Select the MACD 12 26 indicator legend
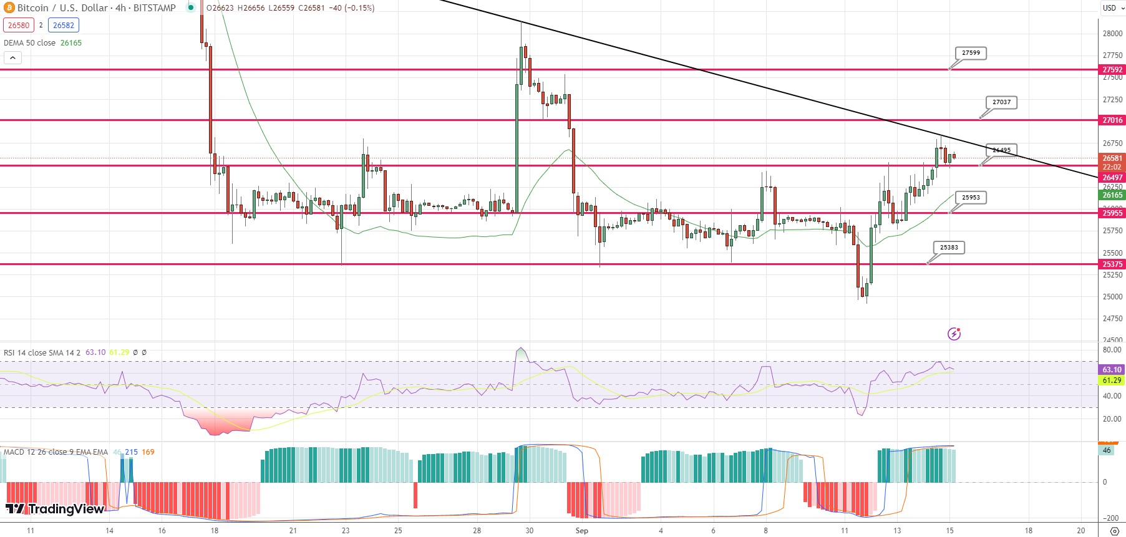 point(56,452)
